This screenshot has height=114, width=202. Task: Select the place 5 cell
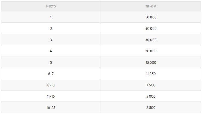pos(51,62)
